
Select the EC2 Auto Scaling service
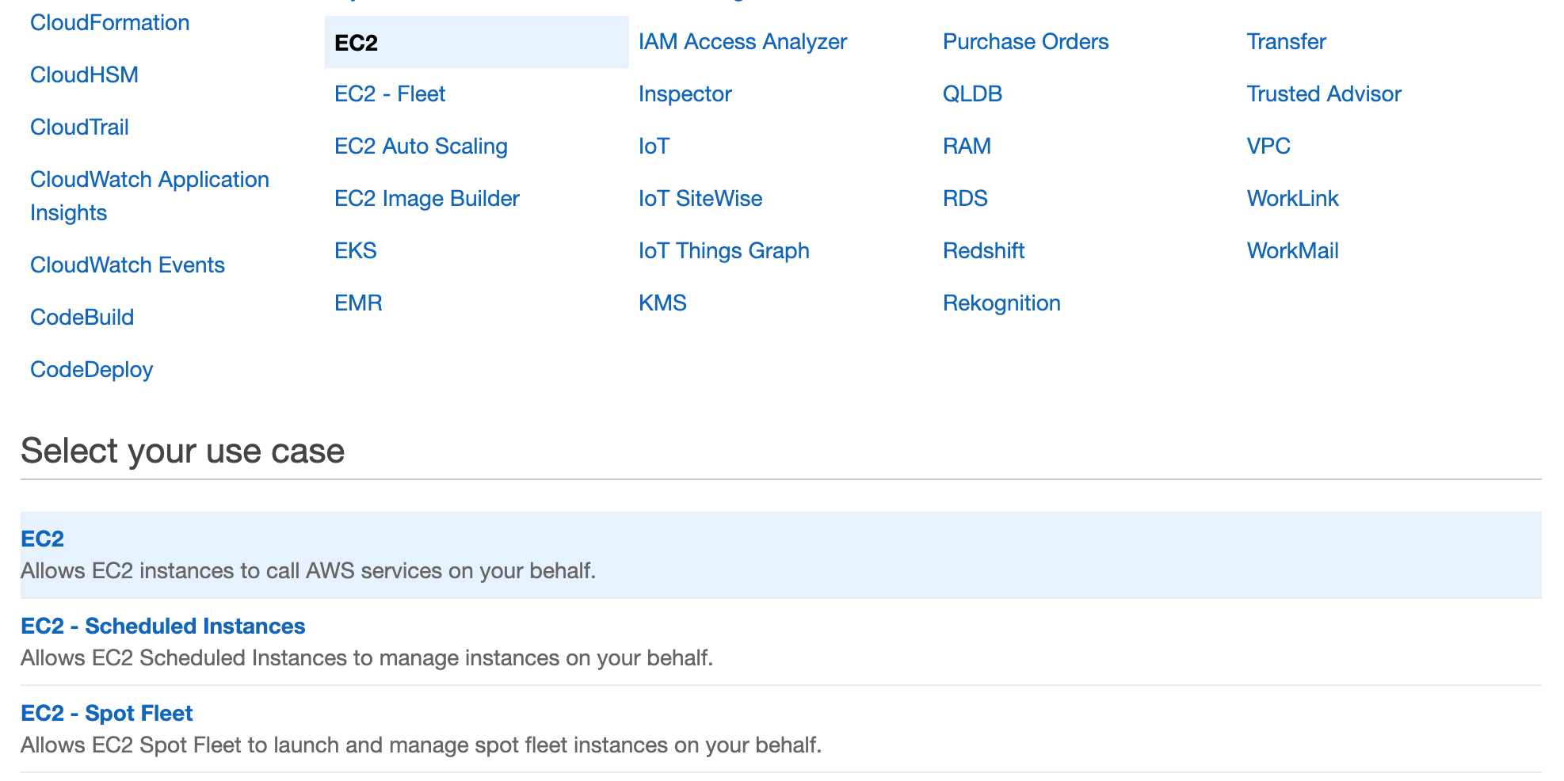(x=421, y=146)
